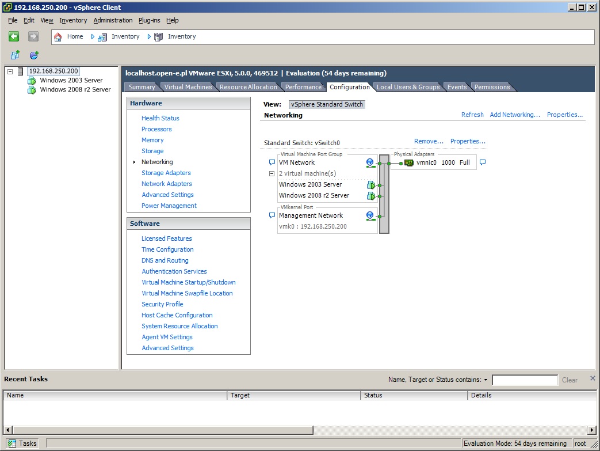Click the green Back navigation arrow
The width and height of the screenshot is (600, 451).
14,36
